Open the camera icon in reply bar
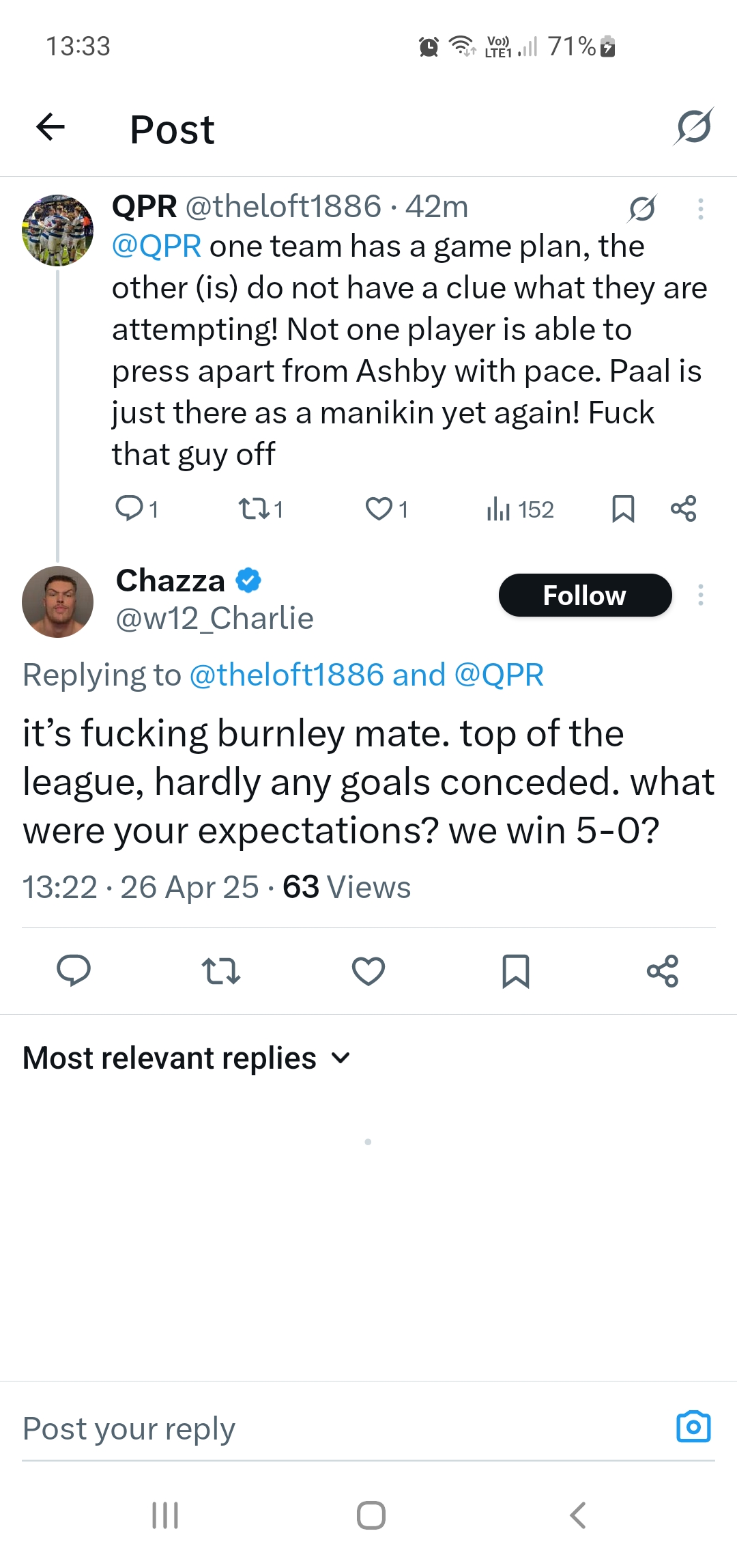The width and height of the screenshot is (737, 1557). (693, 1427)
